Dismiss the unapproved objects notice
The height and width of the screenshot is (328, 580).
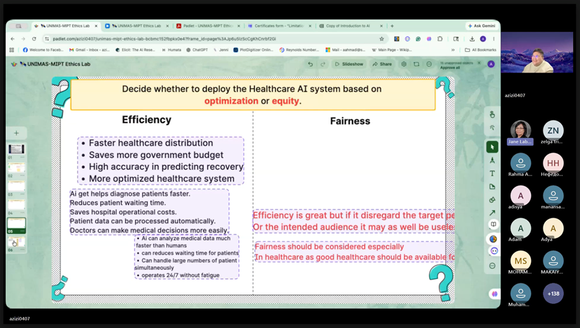click(479, 63)
